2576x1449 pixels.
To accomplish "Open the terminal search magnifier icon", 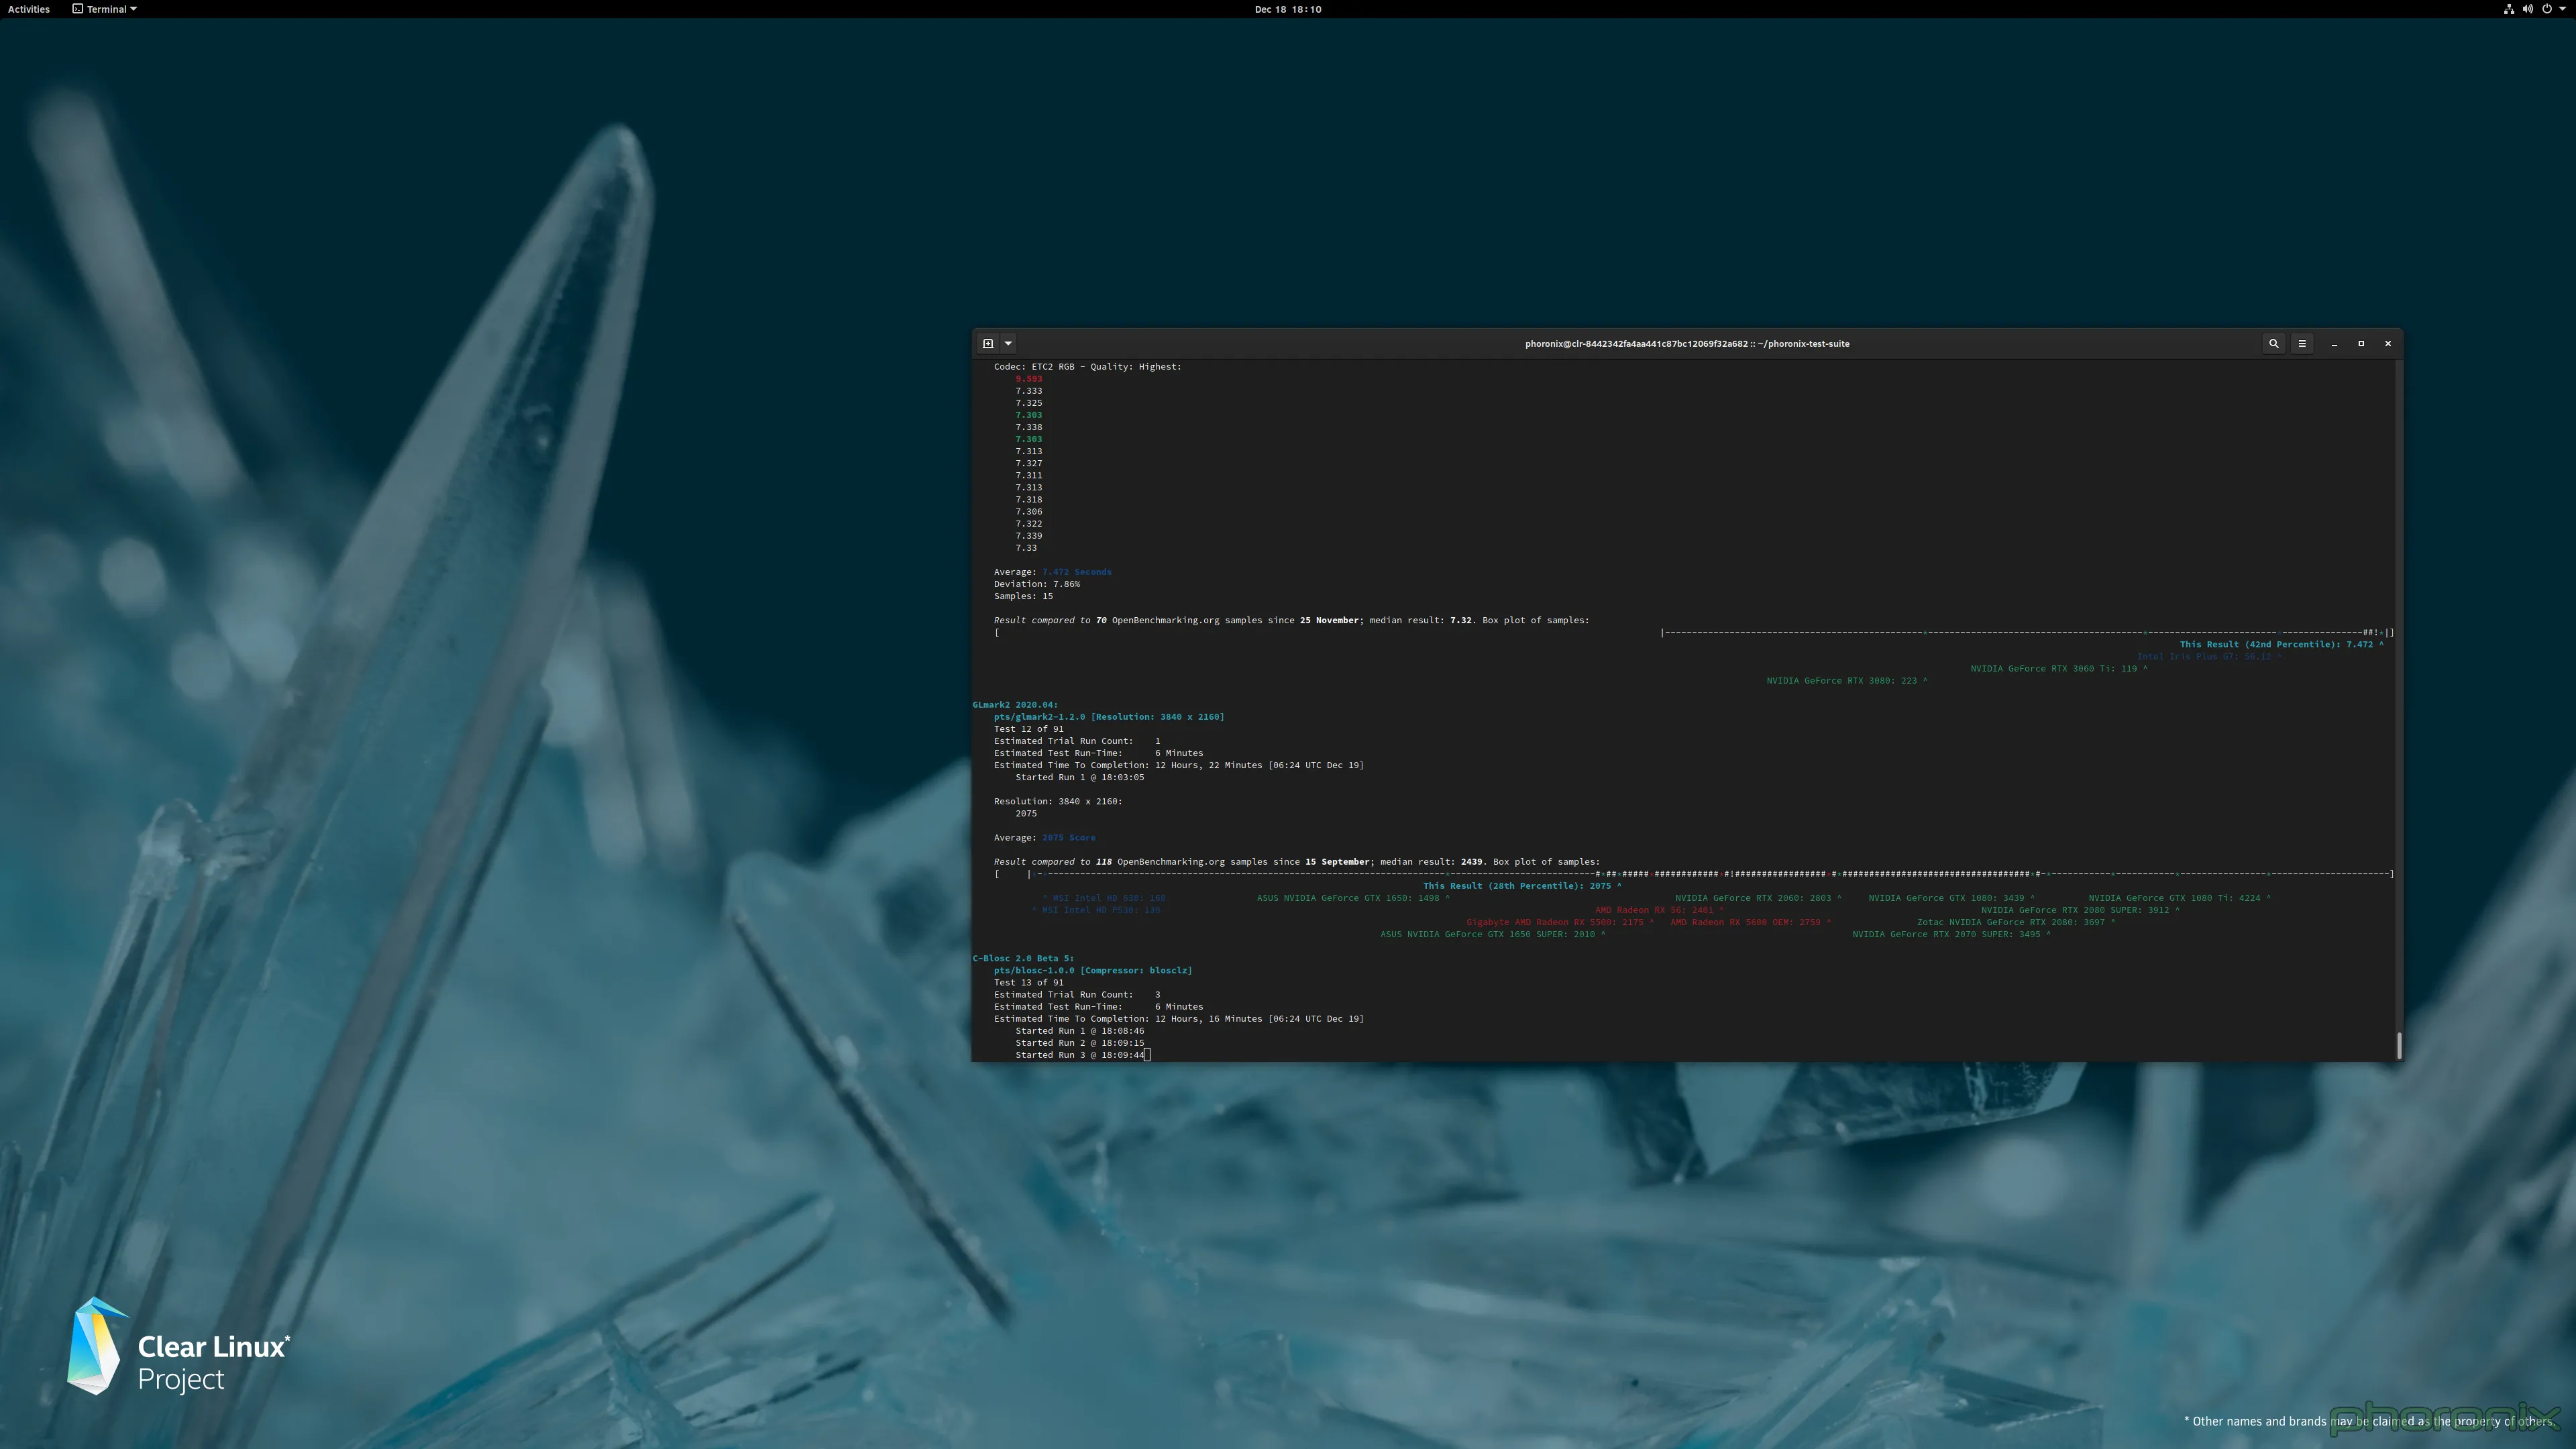I will 2273,343.
